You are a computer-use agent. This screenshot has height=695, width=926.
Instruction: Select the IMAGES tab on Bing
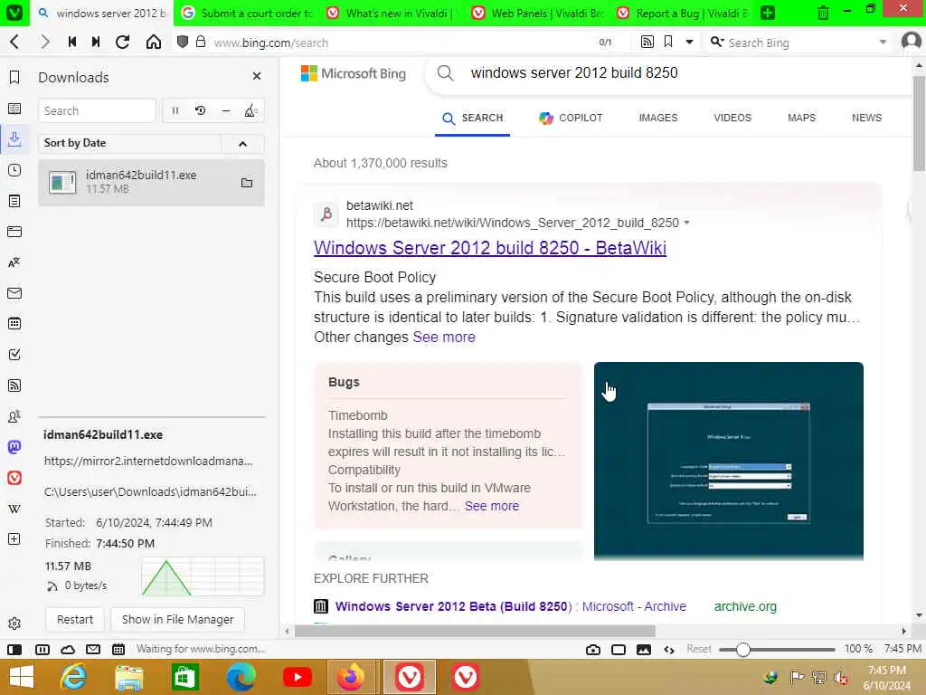tap(658, 118)
